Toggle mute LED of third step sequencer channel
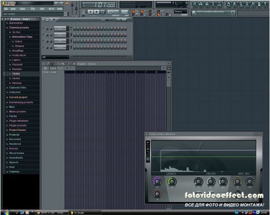270x215 pixels. point(43,41)
